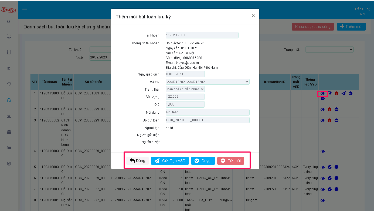Delete CTCP Kinh doanh row trash icon
The height and width of the screenshot is (211, 374).
click(329, 120)
